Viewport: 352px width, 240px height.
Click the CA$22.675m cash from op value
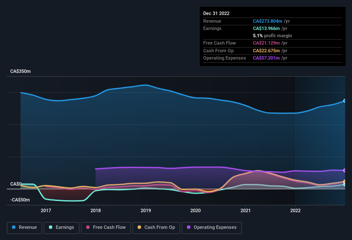[x=266, y=51]
